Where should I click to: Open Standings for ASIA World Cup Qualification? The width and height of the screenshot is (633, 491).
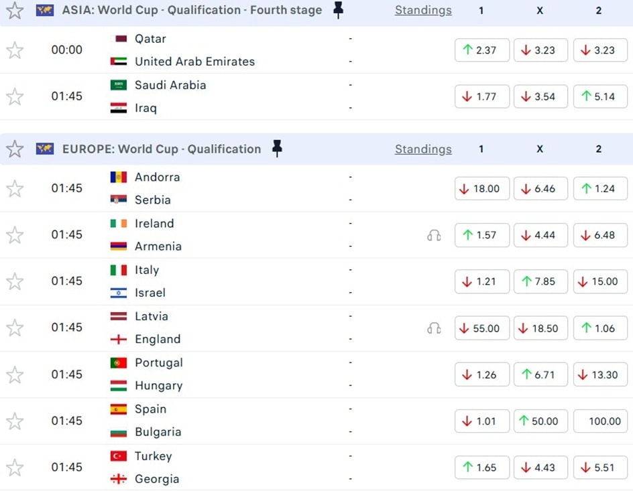[x=423, y=10]
